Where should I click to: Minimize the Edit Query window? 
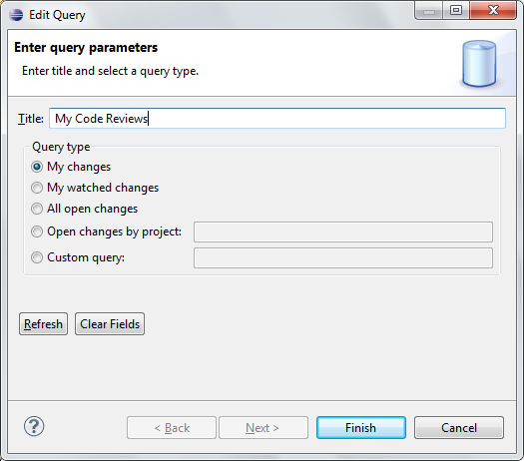point(429,10)
